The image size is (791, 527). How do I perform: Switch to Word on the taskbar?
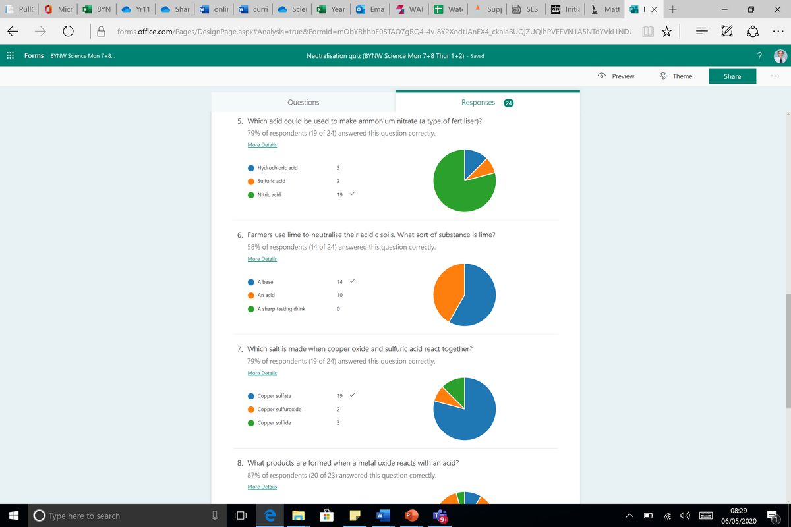coord(383,516)
